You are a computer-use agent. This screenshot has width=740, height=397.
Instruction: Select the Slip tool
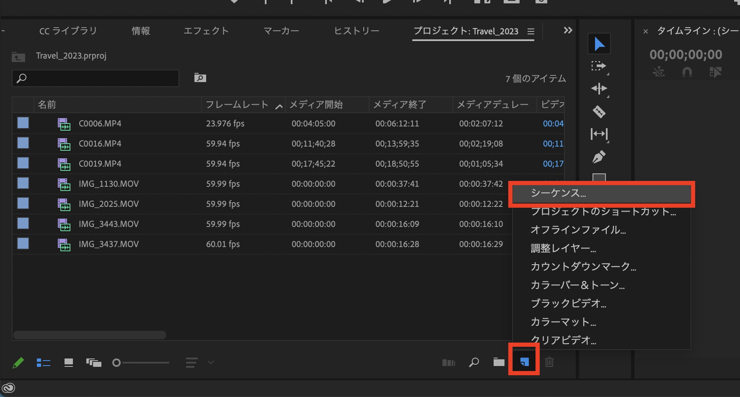coord(599,134)
